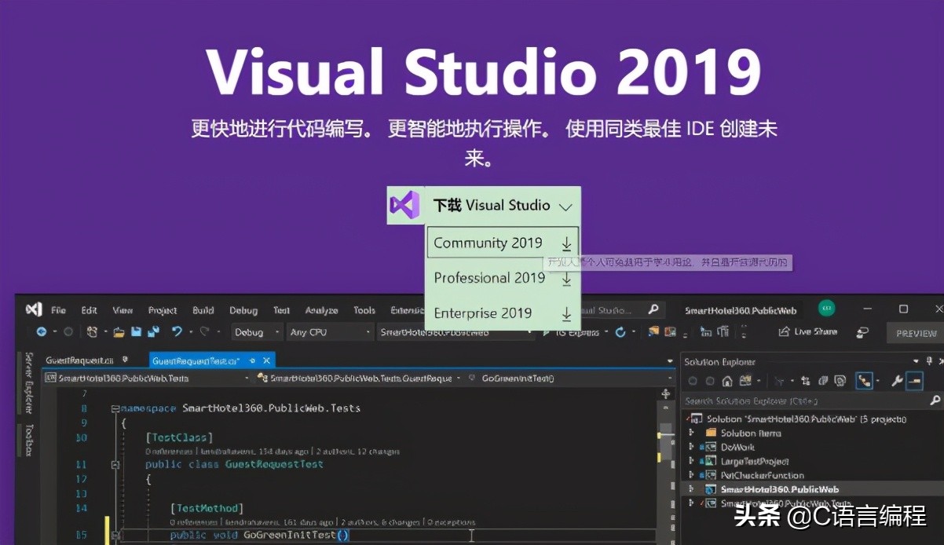Open the Send Feedback smiley icon

[862, 333]
